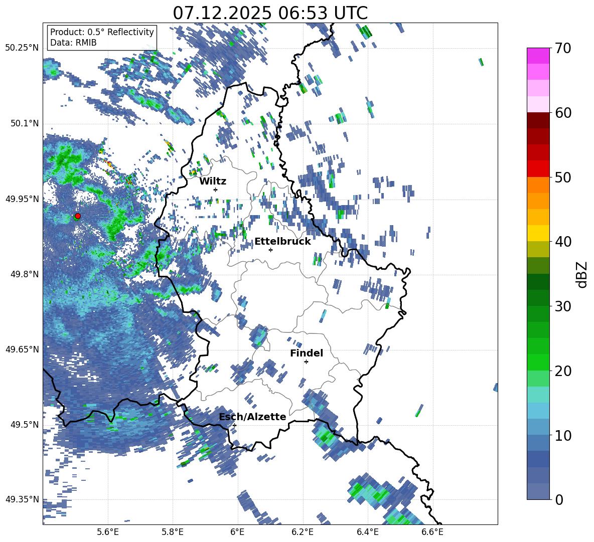Click the dark red colorbar segment below 60
The image size is (594, 542).
[538, 120]
